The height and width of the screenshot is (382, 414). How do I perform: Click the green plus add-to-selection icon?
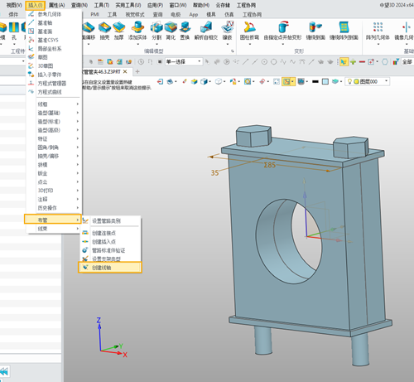353,61
